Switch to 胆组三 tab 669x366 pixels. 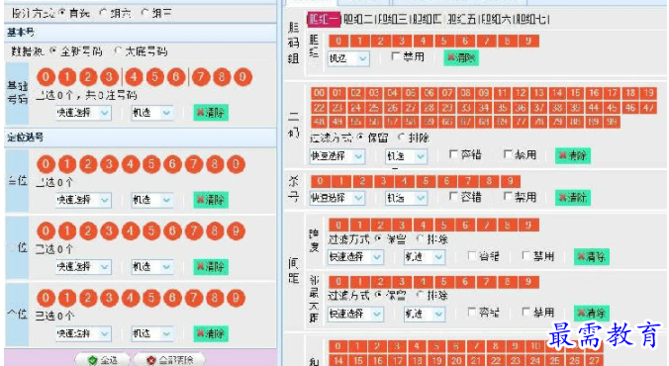(x=393, y=19)
